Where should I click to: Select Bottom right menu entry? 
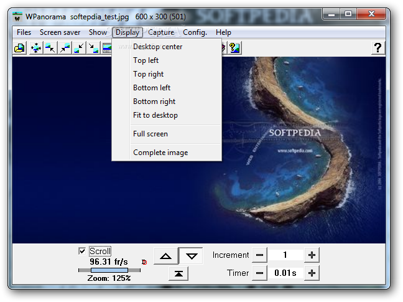[167, 101]
